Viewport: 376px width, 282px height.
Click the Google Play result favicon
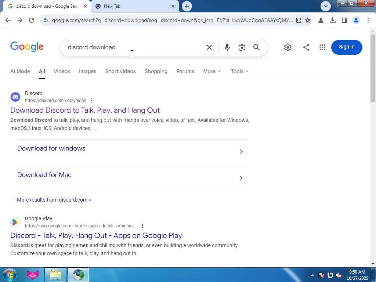15,222
